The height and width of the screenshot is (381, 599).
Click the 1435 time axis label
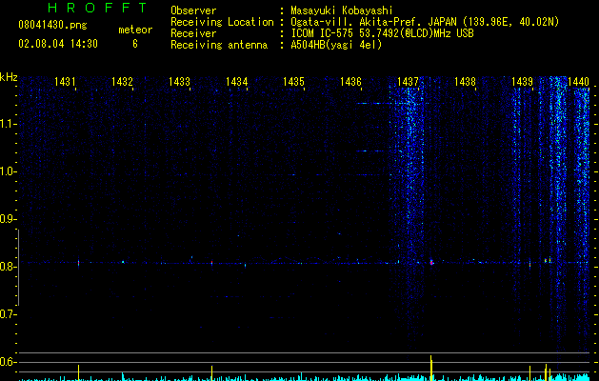tap(293, 82)
